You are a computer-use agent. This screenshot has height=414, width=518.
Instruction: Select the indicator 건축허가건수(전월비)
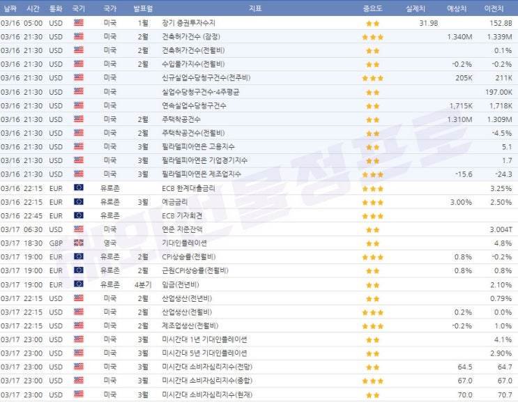coord(193,50)
